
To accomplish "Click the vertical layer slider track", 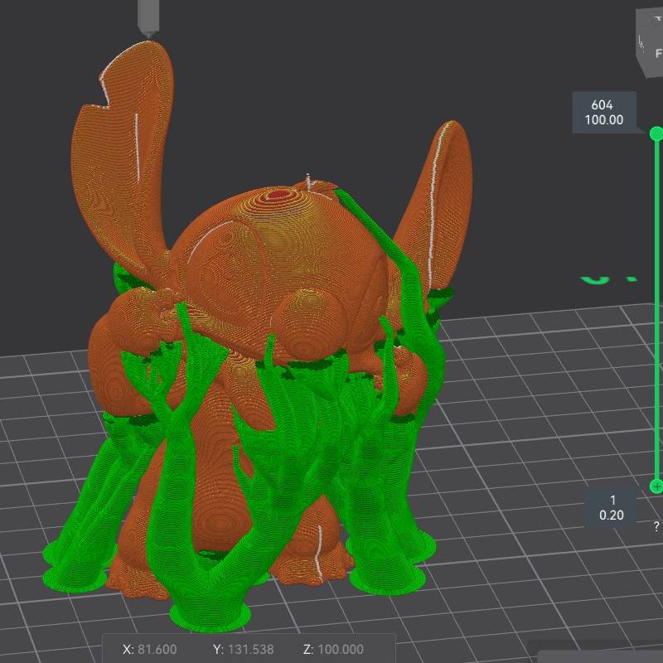I will coord(657,310).
